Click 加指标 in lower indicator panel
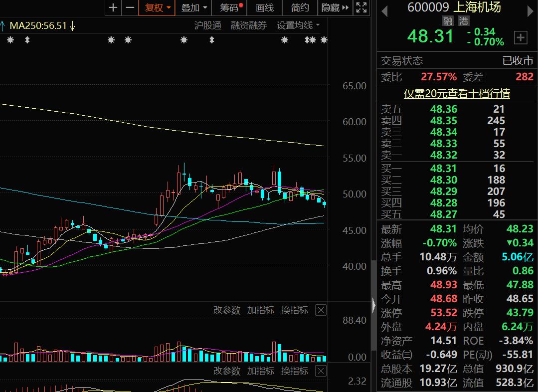Image resolution: width=538 pixels, height=392 pixels. coord(261,371)
